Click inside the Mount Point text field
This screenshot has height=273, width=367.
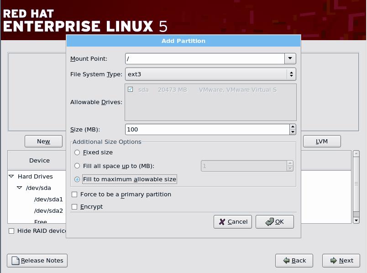click(201, 58)
